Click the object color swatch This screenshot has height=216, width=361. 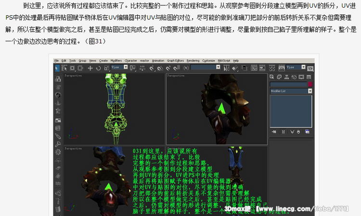[x=310, y=84]
